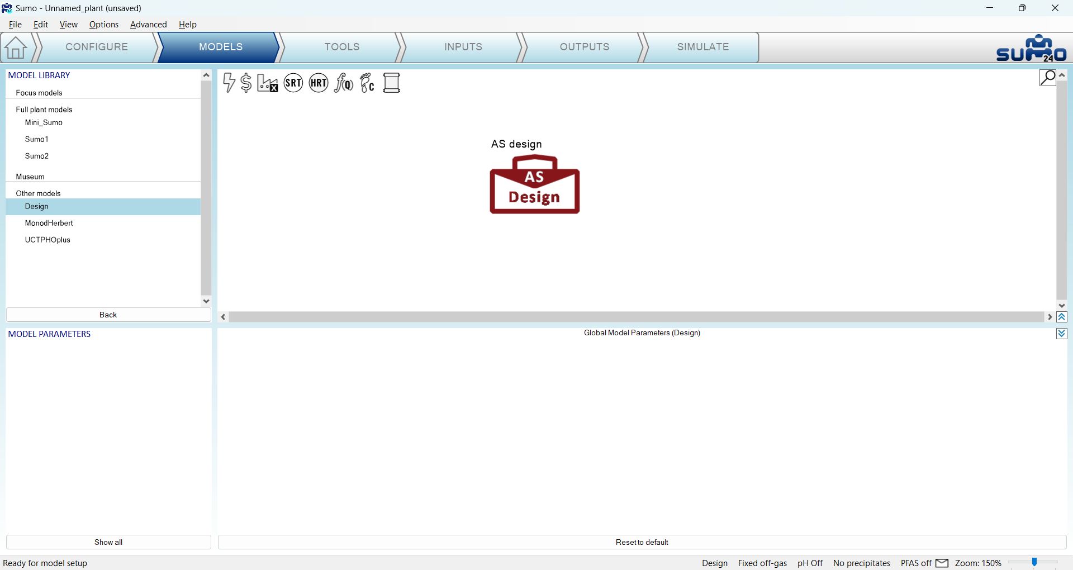The width and height of the screenshot is (1073, 570).
Task: Click the Ready for model setup status text
Action: point(45,563)
